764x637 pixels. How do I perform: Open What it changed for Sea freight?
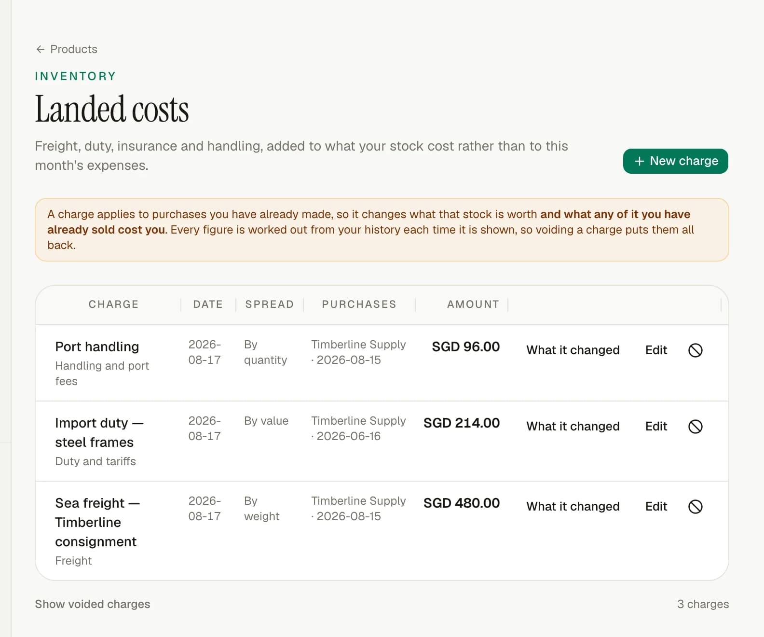click(573, 507)
